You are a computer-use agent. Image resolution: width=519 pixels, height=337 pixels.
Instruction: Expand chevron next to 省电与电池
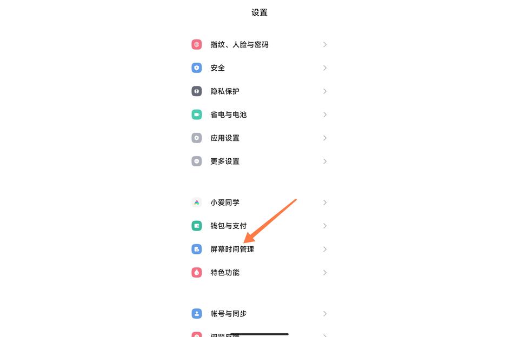[x=325, y=114]
